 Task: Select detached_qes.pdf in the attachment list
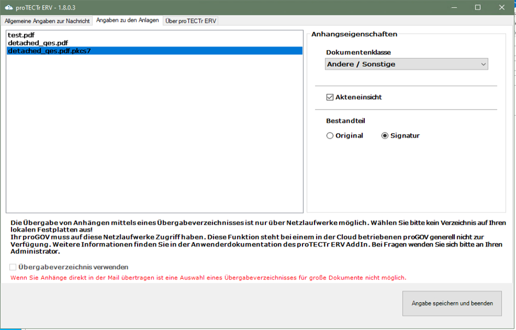tap(38, 43)
